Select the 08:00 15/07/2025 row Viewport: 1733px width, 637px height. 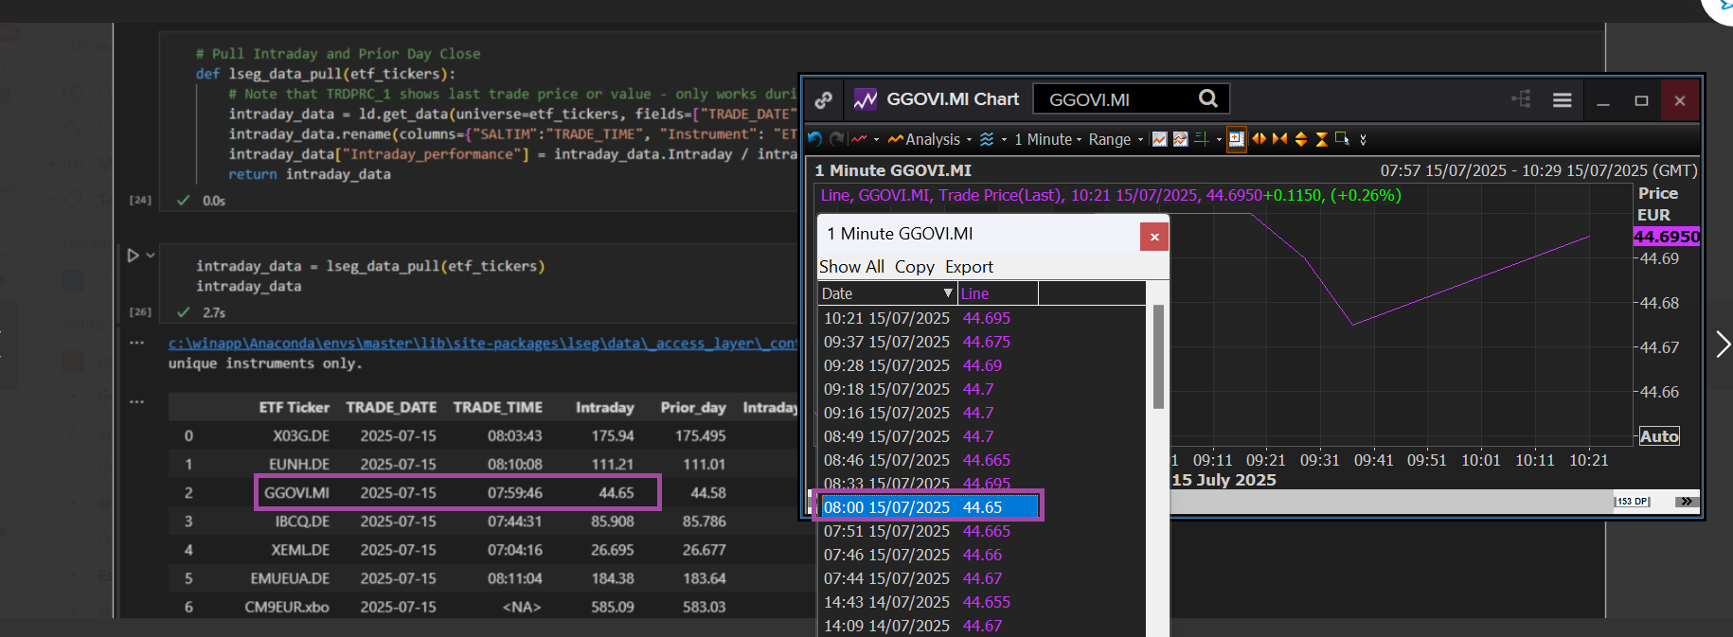click(929, 507)
